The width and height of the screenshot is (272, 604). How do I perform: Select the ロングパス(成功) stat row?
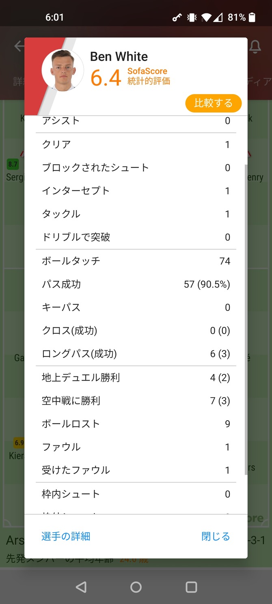click(x=136, y=354)
